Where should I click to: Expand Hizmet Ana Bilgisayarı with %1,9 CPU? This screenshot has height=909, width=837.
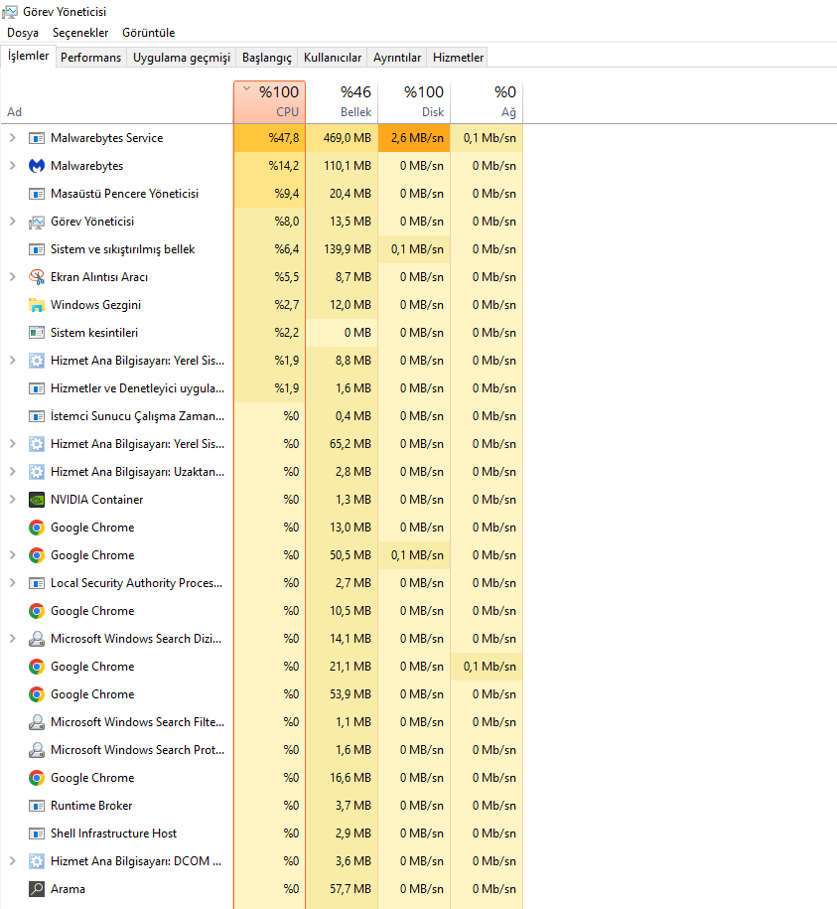point(13,361)
